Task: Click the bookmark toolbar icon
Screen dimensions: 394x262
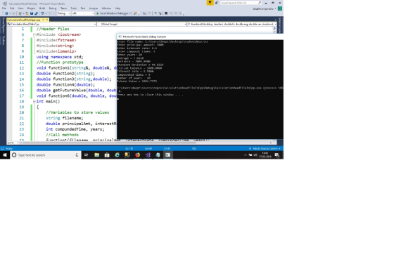Action: tap(166, 13)
